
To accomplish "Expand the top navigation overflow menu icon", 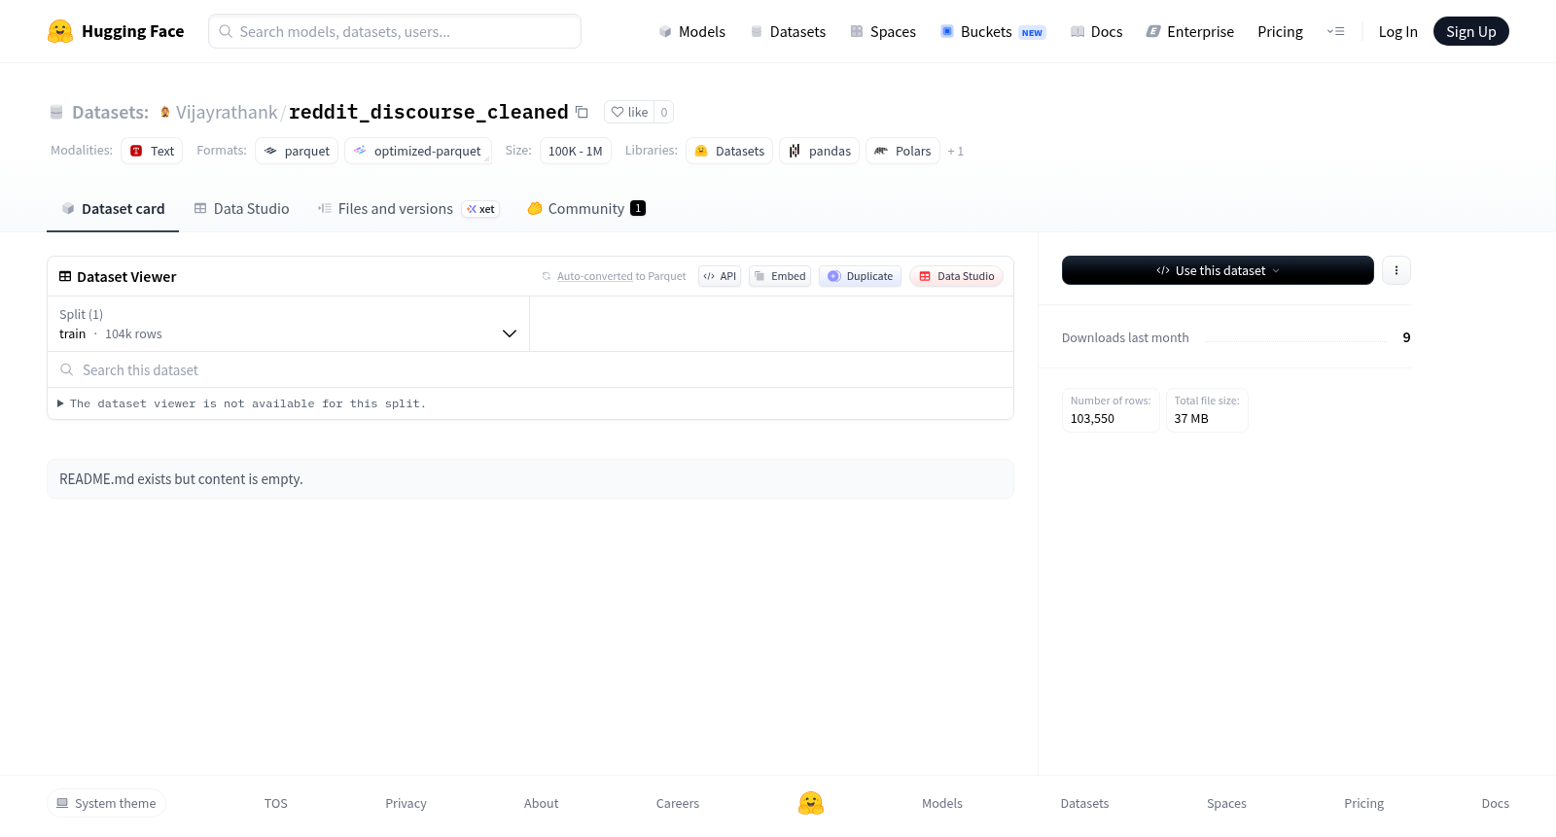I will (x=1335, y=31).
